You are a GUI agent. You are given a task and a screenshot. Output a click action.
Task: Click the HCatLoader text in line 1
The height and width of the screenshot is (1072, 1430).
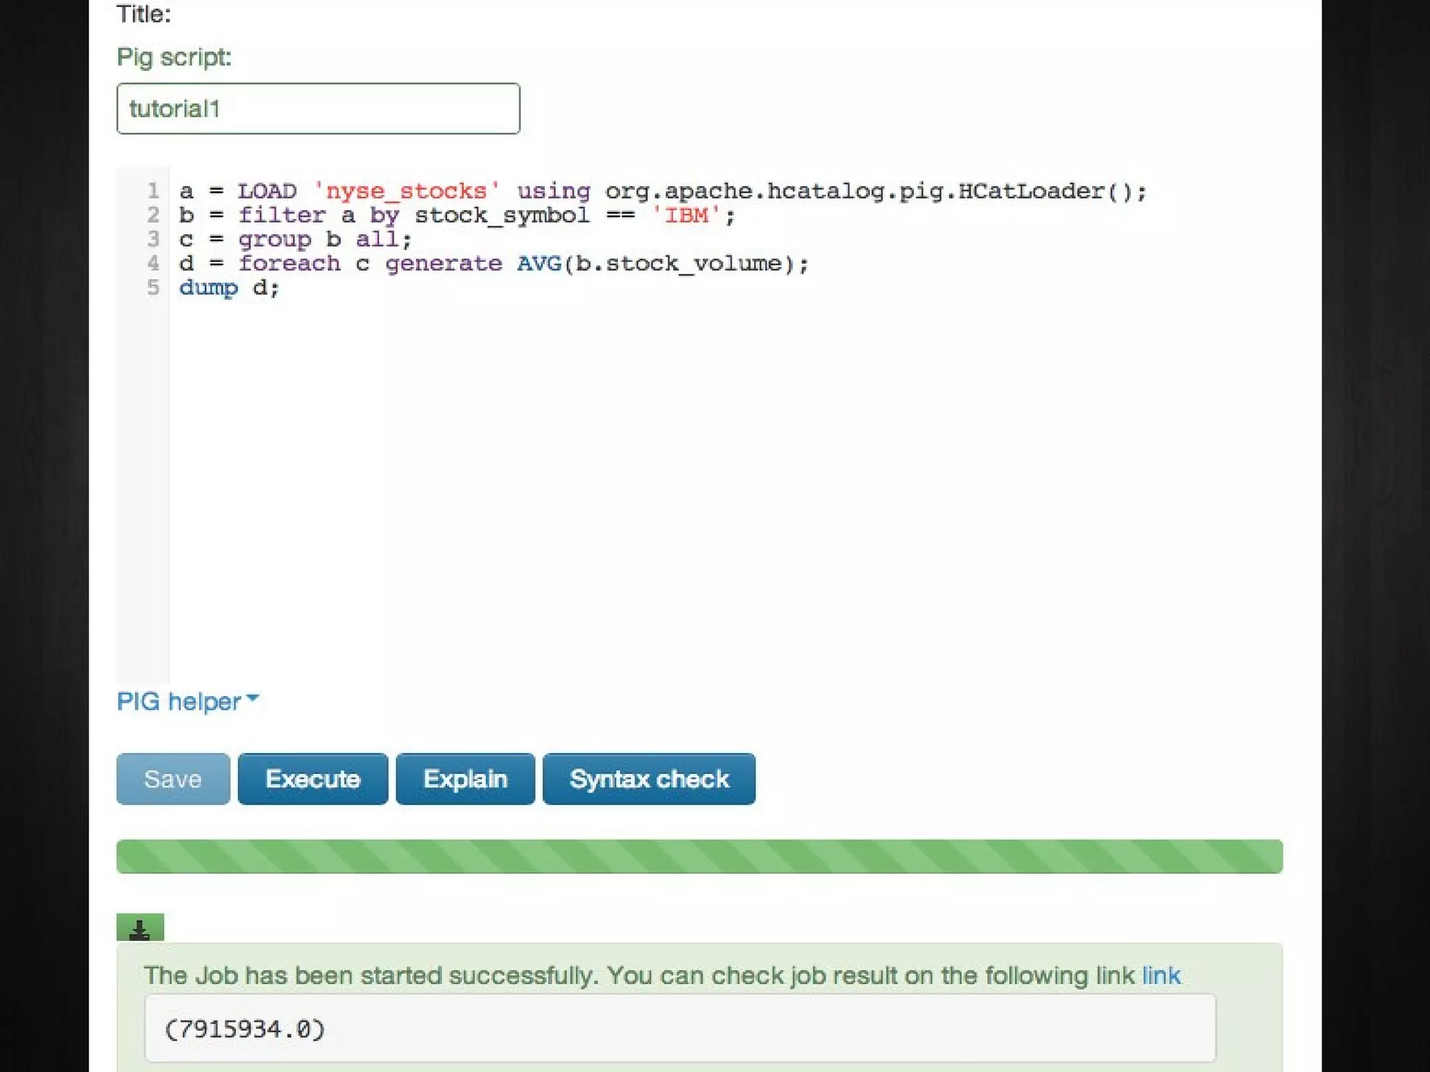(x=1031, y=191)
